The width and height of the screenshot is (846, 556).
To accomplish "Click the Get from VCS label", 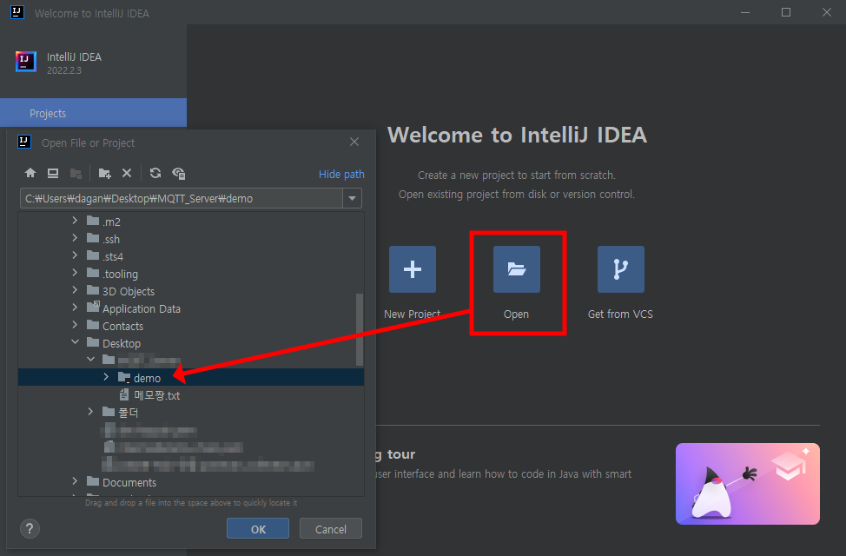I will 620,314.
